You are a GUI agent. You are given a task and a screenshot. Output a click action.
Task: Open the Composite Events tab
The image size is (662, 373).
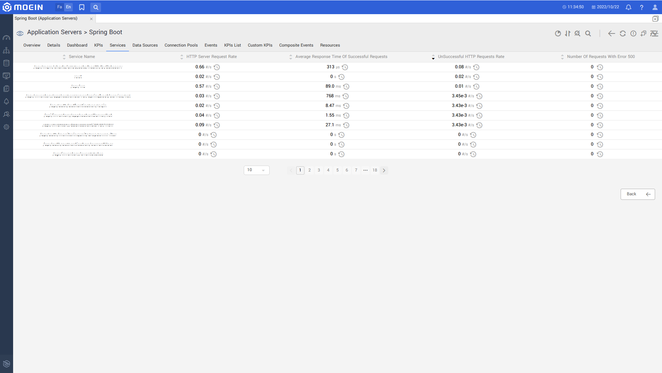click(296, 45)
